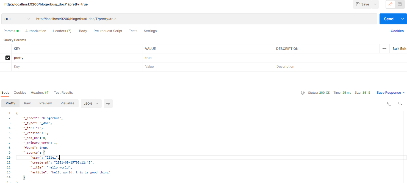Switch to the Raw view mode
407x183 pixels.
[x=27, y=103]
